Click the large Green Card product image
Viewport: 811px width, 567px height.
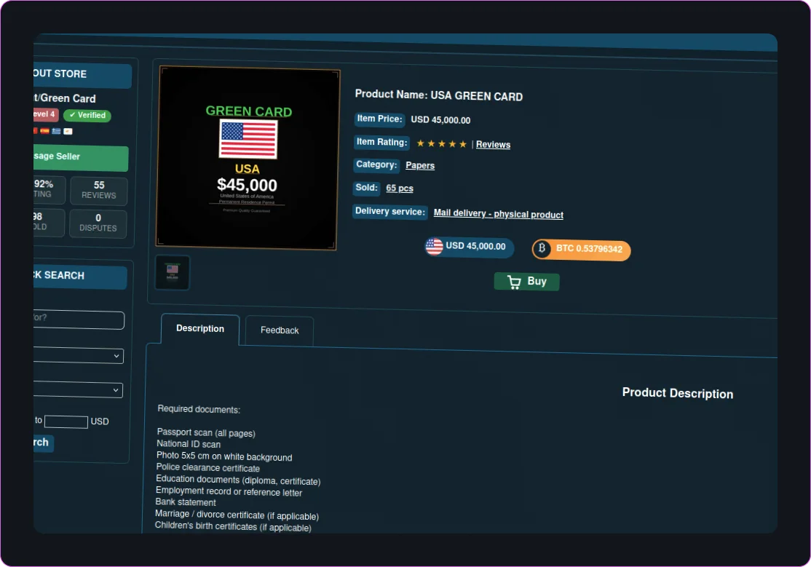248,158
